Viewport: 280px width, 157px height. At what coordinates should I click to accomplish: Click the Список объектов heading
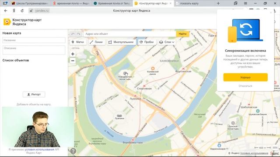16,60
